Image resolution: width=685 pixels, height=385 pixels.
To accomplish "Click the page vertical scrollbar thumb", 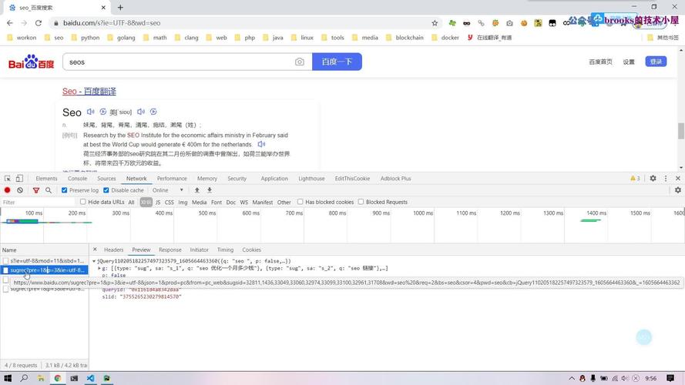I will click(x=680, y=131).
